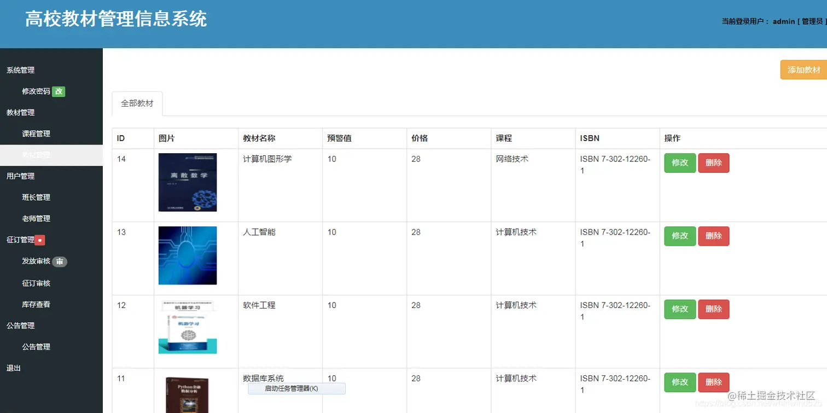
Task: Click 删除 for 人工智能 row
Action: click(x=714, y=236)
